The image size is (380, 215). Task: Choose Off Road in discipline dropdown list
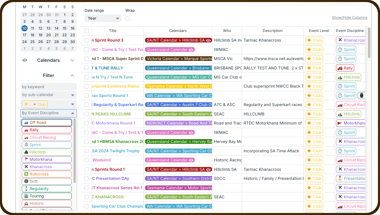click(x=46, y=122)
